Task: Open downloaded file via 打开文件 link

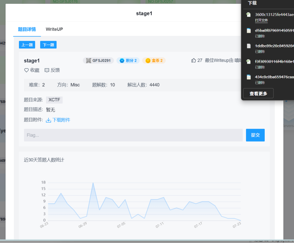Action: click(261, 20)
